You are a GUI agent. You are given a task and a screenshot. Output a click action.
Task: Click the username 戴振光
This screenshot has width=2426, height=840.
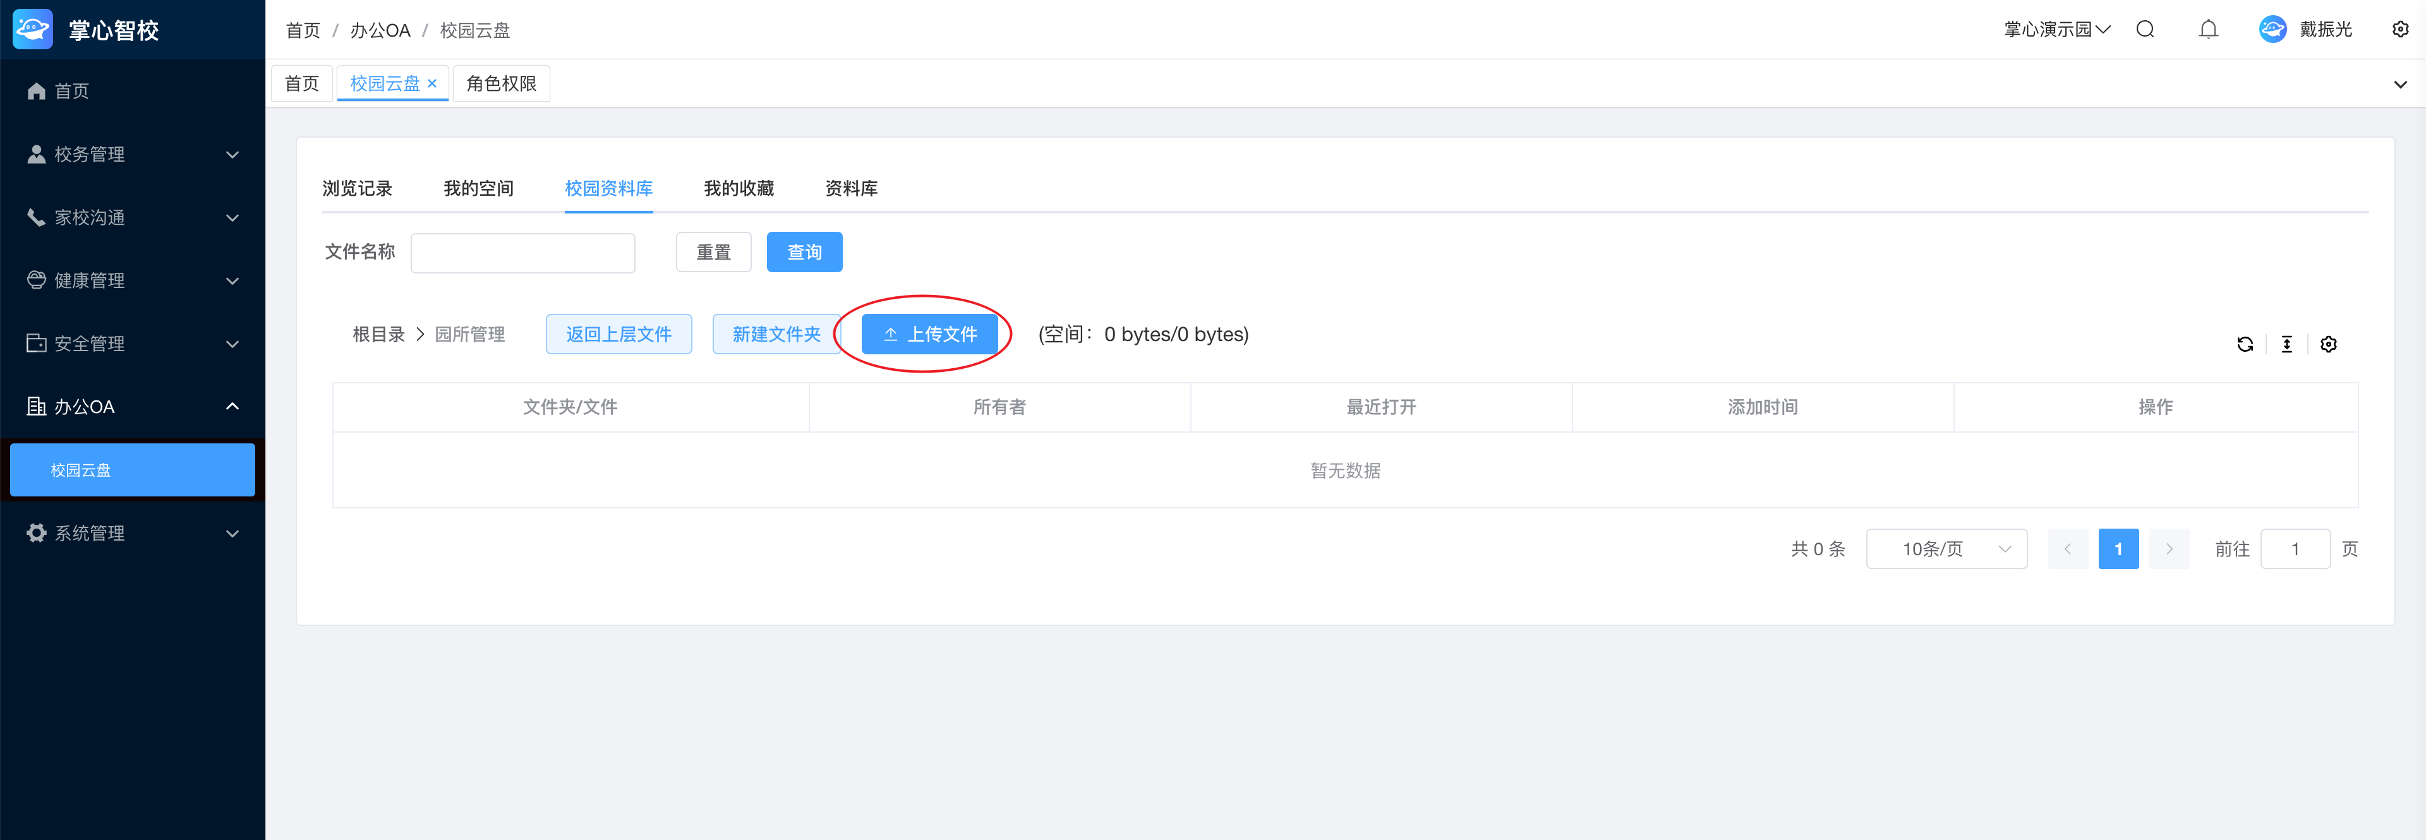pos(2325,29)
